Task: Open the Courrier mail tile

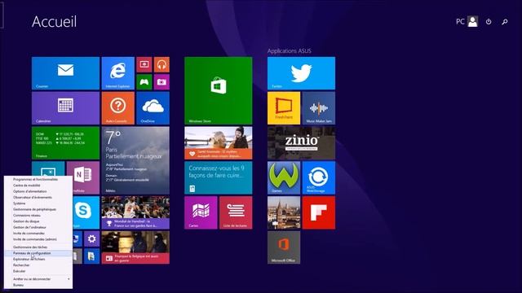Action: coord(65,73)
